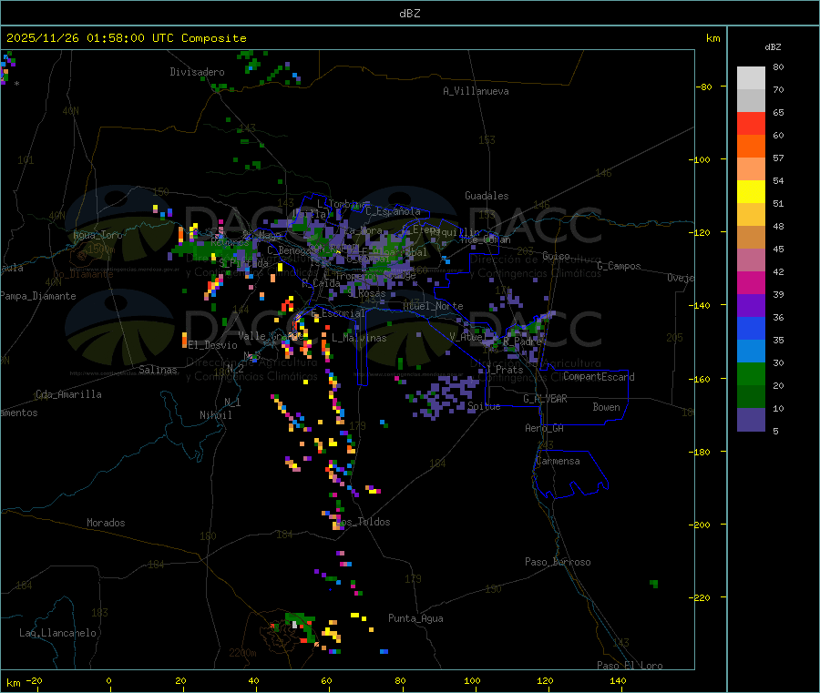The height and width of the screenshot is (693, 820).
Task: Click the J_Prats label
Action: 505,370
